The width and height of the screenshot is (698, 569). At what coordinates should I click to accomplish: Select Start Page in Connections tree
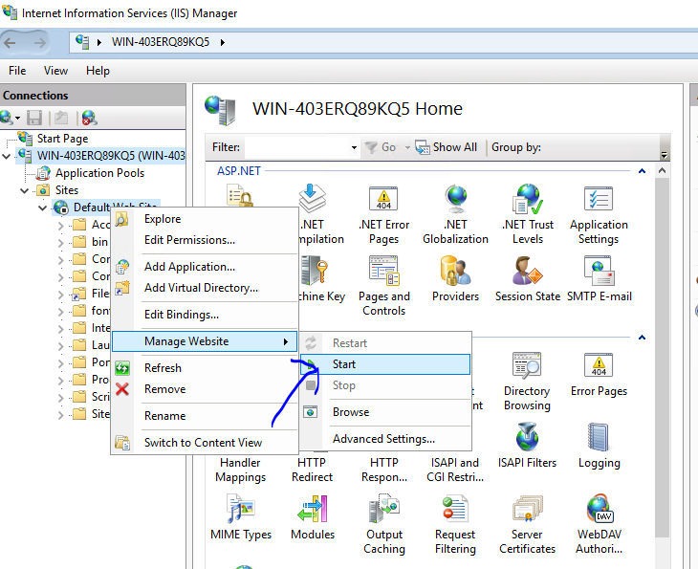[x=63, y=139]
